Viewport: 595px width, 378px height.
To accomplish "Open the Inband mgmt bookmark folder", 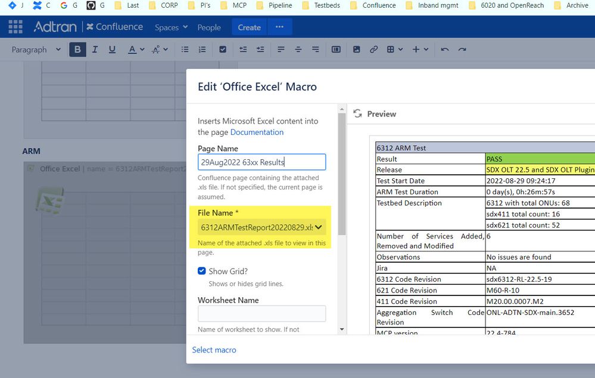I will [432, 5].
